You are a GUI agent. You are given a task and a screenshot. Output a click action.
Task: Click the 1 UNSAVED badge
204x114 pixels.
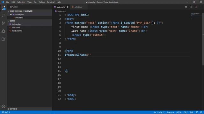28,11
